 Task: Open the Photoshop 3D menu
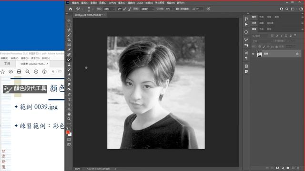tap(140, 3)
